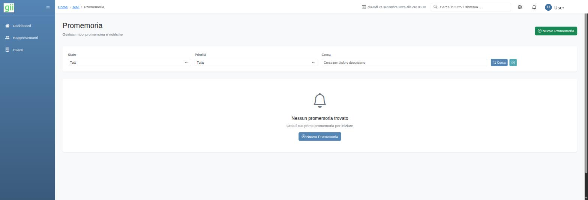Go to Home breadcrumb link

[x=63, y=7]
